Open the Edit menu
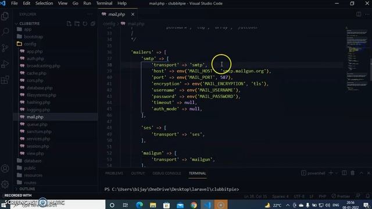The image size is (372, 209). pyautogui.click(x=26, y=3)
